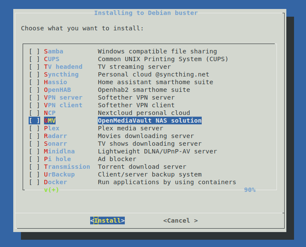306x247 pixels.
Task: Tick the Docker checkbox
Action: coord(34,182)
